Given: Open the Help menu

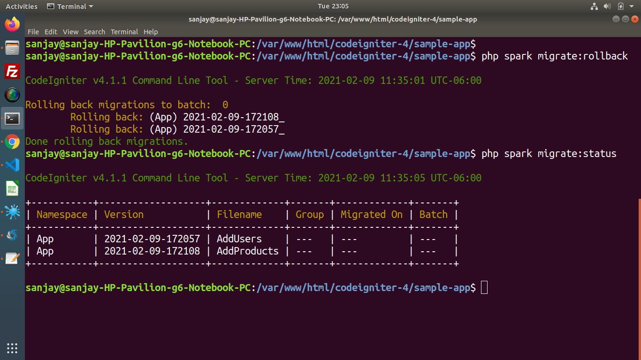Looking at the screenshot, I should click(x=151, y=32).
